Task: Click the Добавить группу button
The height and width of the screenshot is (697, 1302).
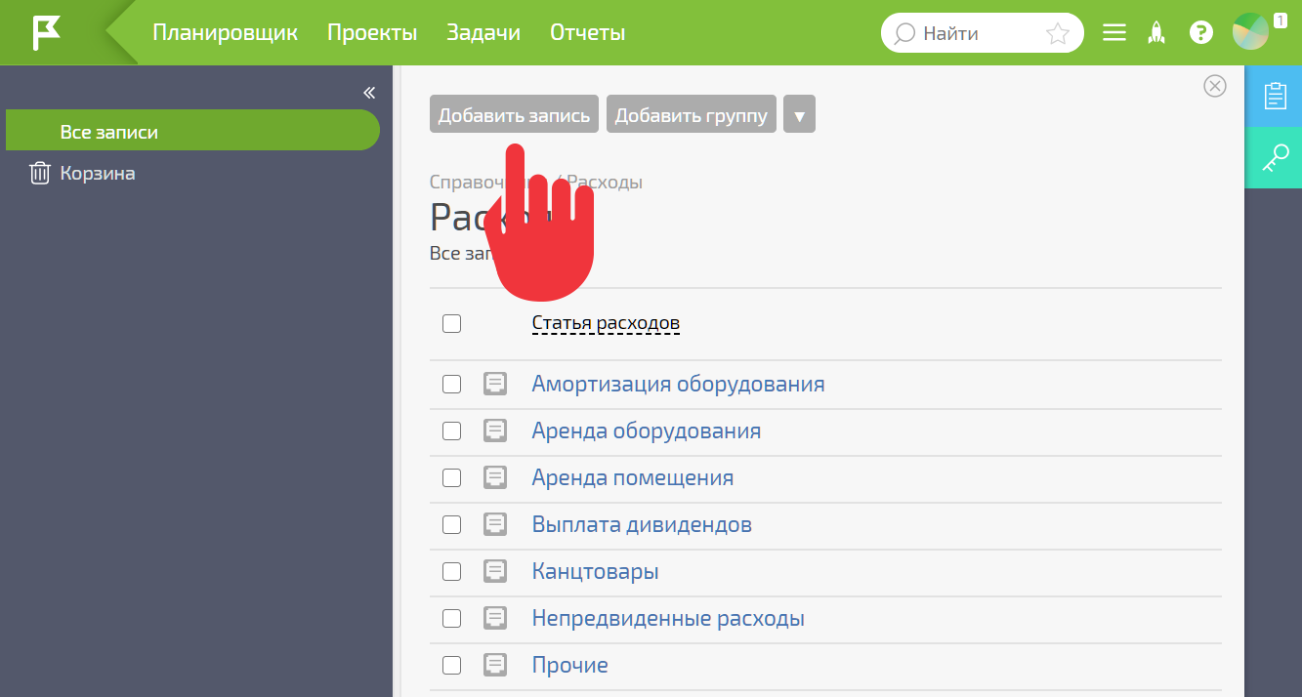Action: tap(692, 114)
